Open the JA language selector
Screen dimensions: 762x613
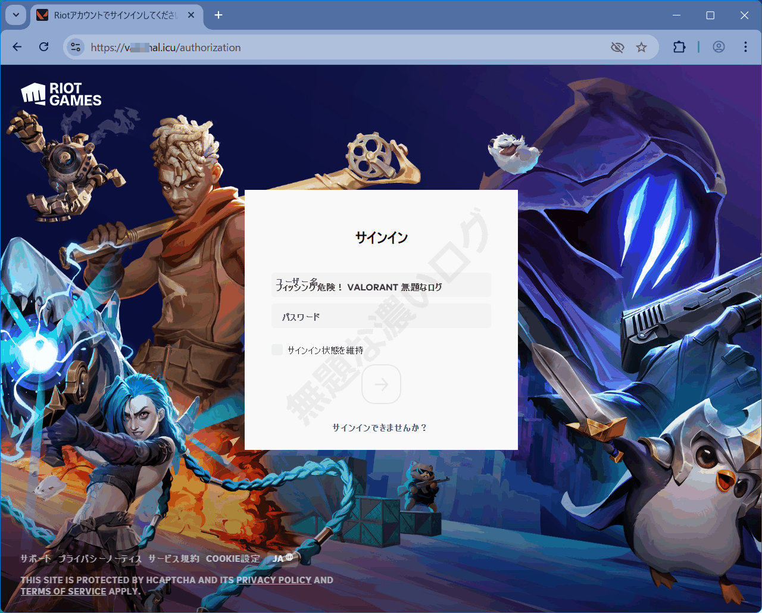coord(283,558)
